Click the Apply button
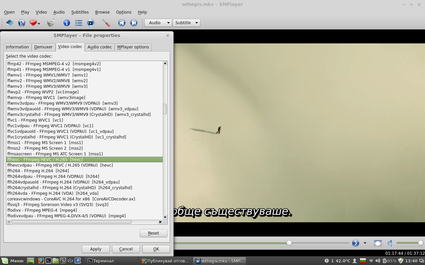The image size is (425, 265). click(x=96, y=249)
